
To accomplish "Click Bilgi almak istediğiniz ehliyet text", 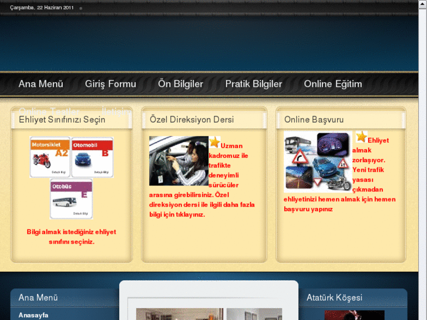I will [x=71, y=237].
